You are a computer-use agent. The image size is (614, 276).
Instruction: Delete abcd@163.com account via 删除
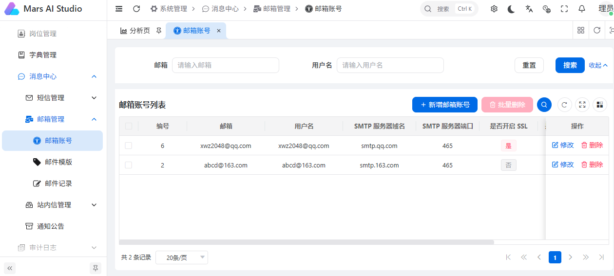[592, 165]
